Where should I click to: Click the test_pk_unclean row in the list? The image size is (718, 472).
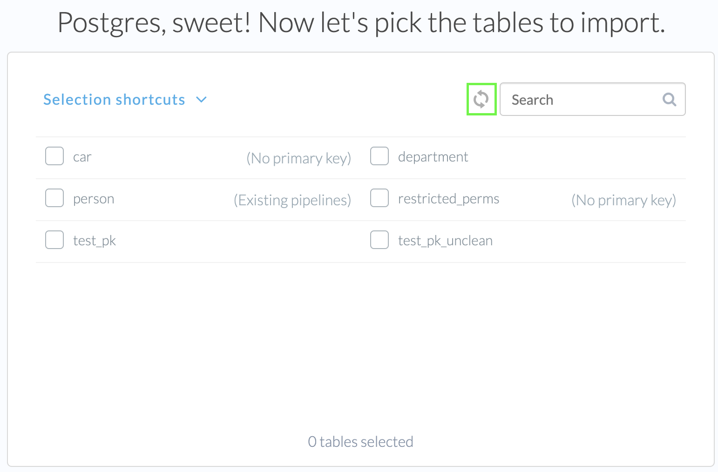(x=445, y=241)
